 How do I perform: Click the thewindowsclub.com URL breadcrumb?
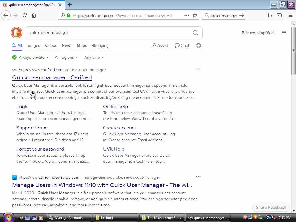click(89, 177)
